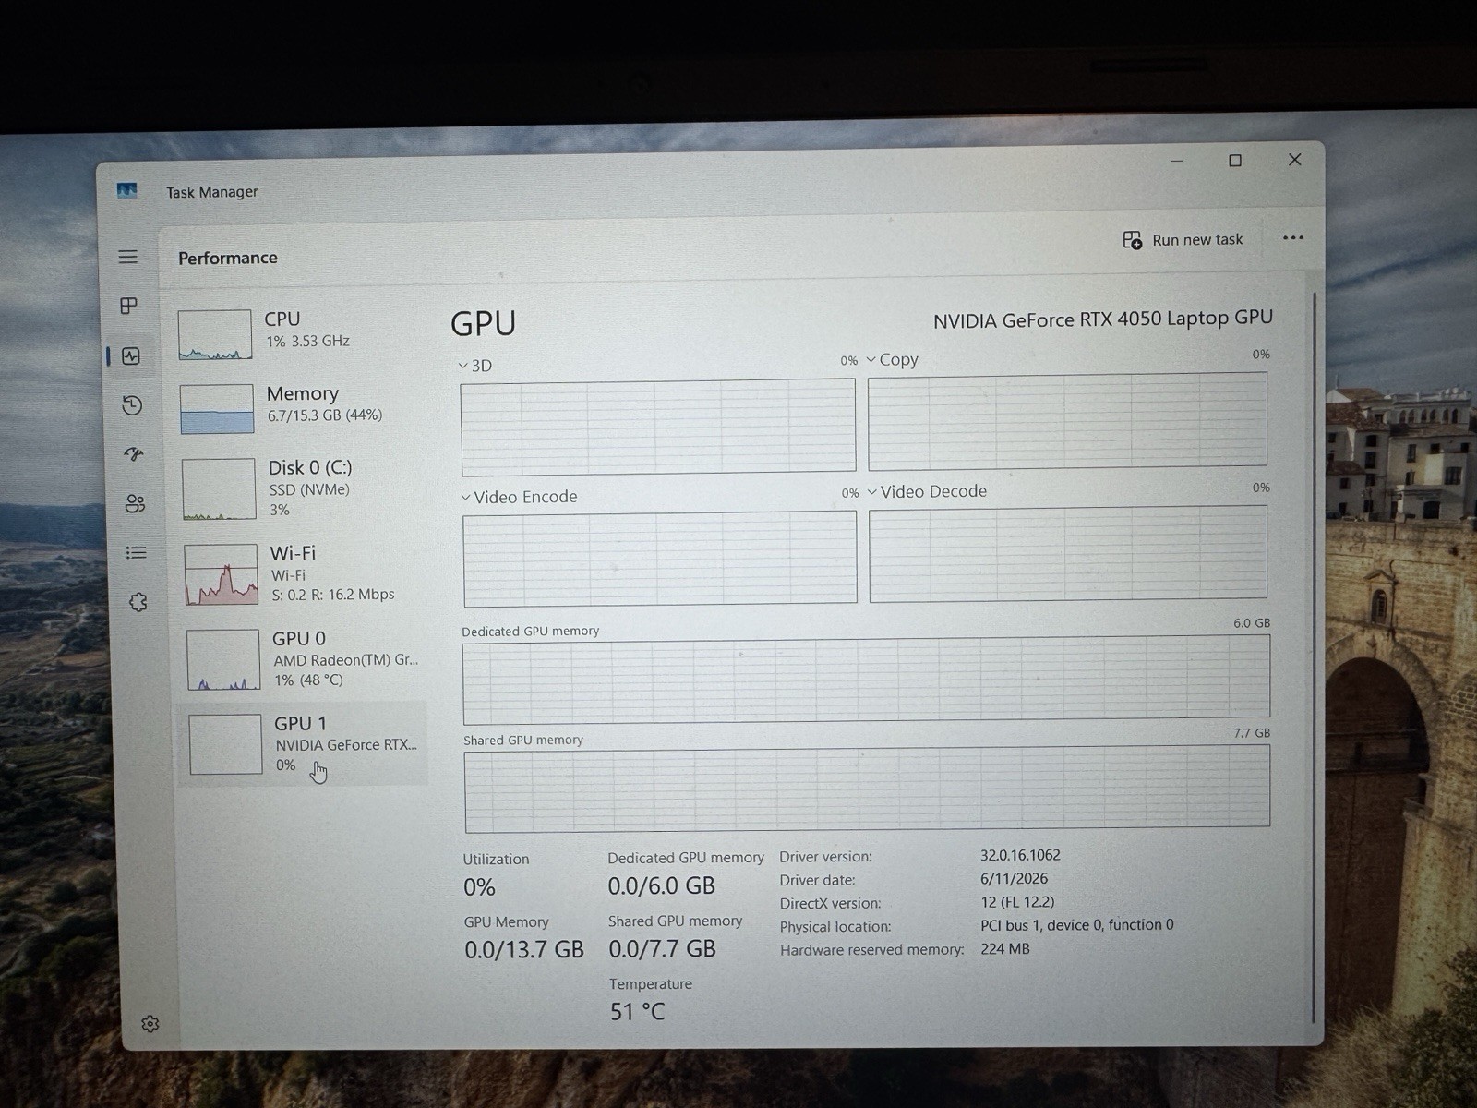1477x1108 pixels.
Task: Expand the Video Encode engine dropdown
Action: (466, 497)
